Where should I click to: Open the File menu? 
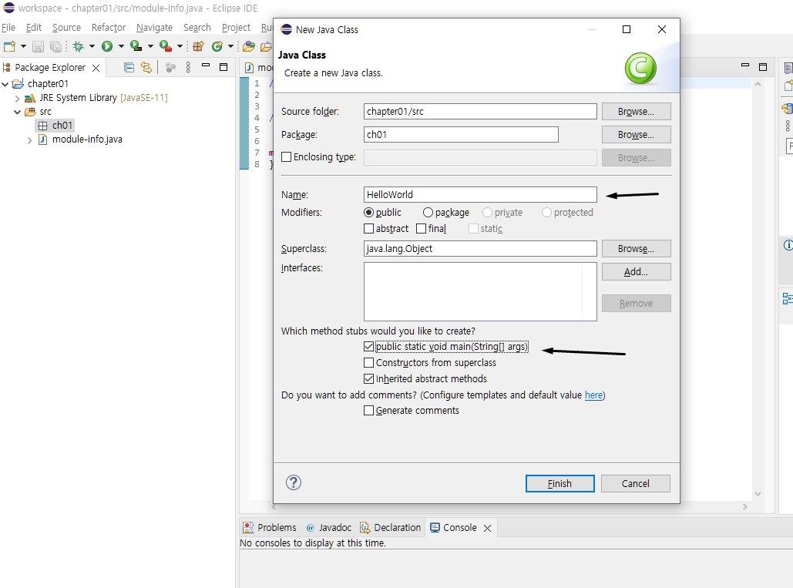tap(8, 27)
